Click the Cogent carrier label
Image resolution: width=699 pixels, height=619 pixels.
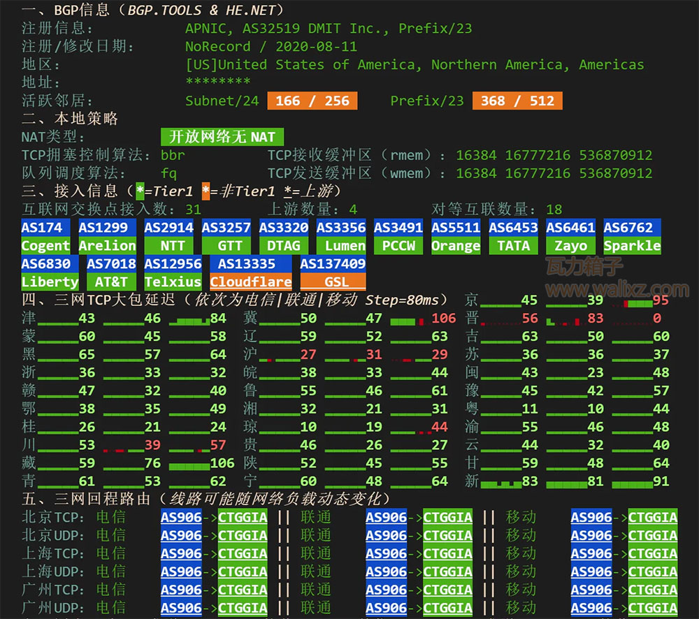[45, 245]
